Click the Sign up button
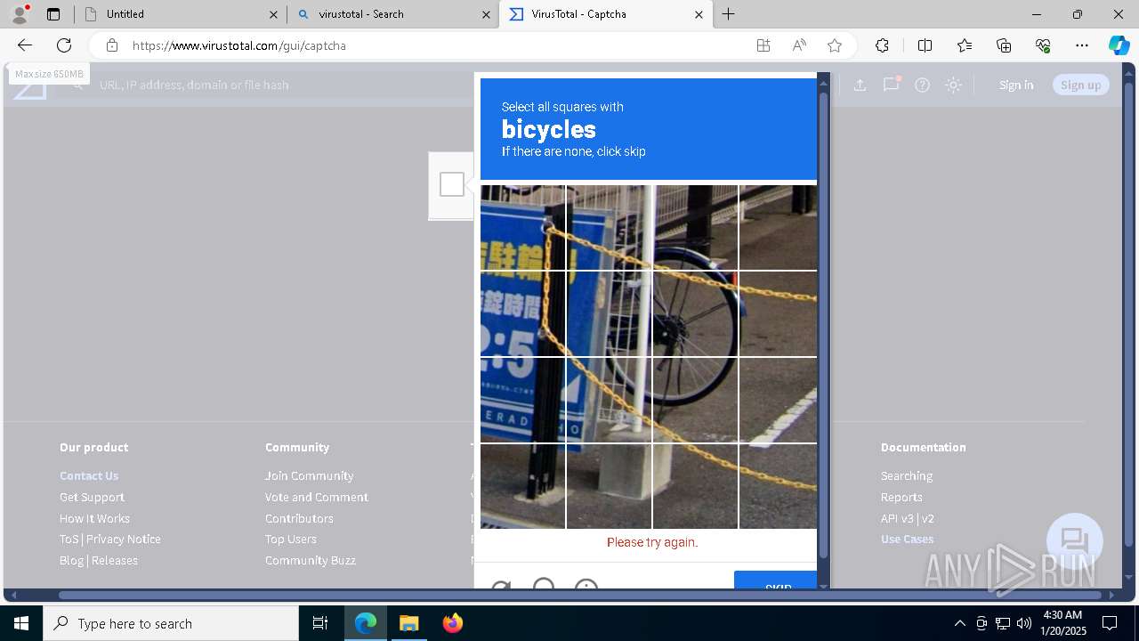Image resolution: width=1139 pixels, height=641 pixels. [1080, 85]
